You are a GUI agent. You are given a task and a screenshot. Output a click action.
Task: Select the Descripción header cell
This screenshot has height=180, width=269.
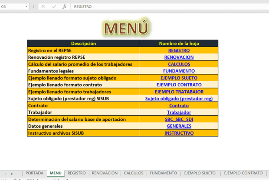(x=83, y=44)
